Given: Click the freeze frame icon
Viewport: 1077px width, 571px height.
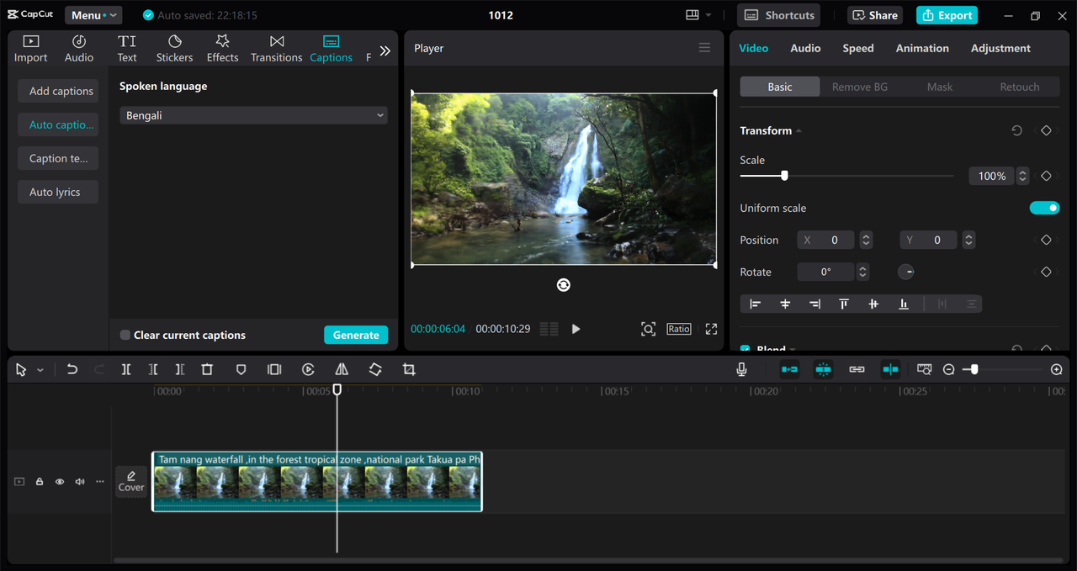Looking at the screenshot, I should [274, 370].
